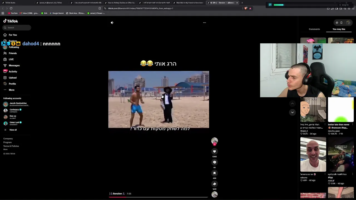The width and height of the screenshot is (356, 200).
Task: Seek in the video progress bar
Action: click(x=158, y=197)
